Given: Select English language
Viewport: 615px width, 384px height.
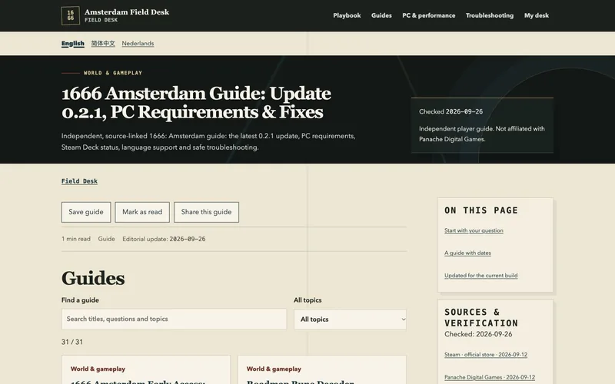Looking at the screenshot, I should [73, 44].
